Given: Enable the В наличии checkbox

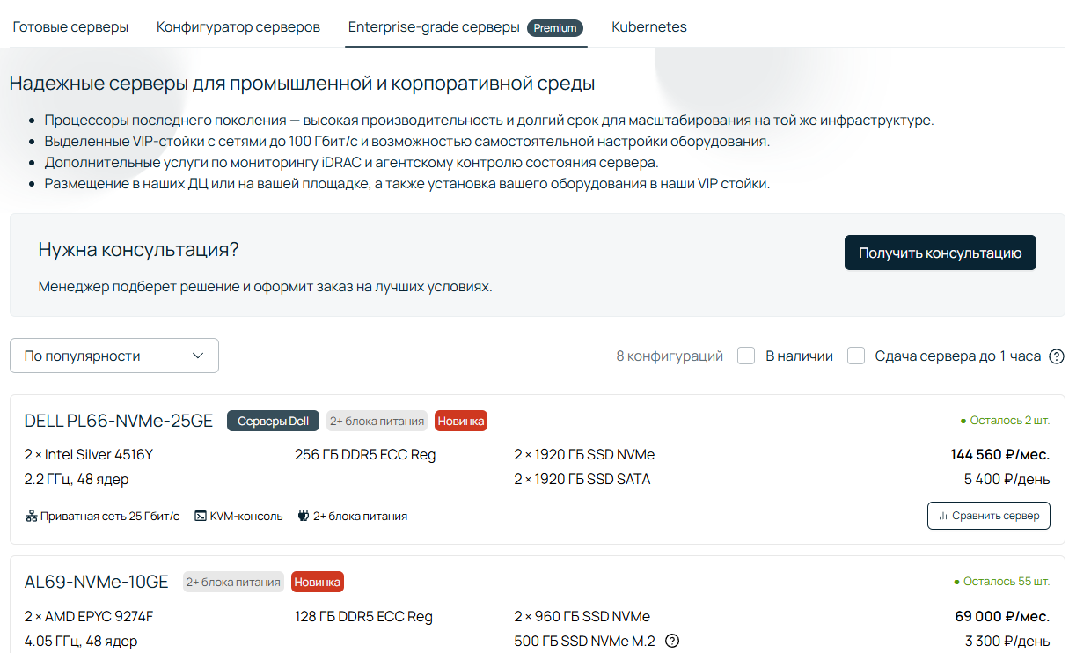Looking at the screenshot, I should (x=746, y=356).
